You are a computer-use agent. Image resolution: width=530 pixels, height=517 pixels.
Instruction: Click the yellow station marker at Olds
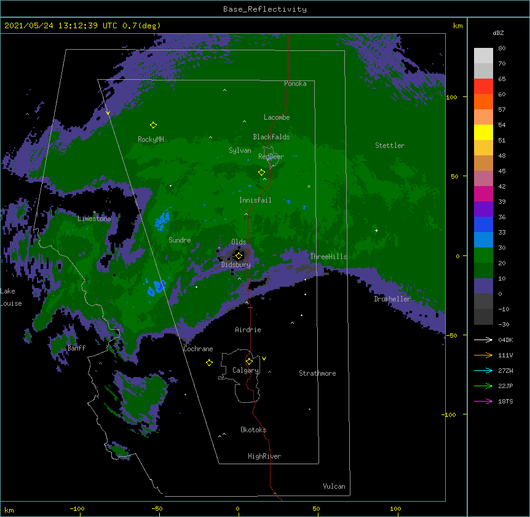pyautogui.click(x=239, y=255)
